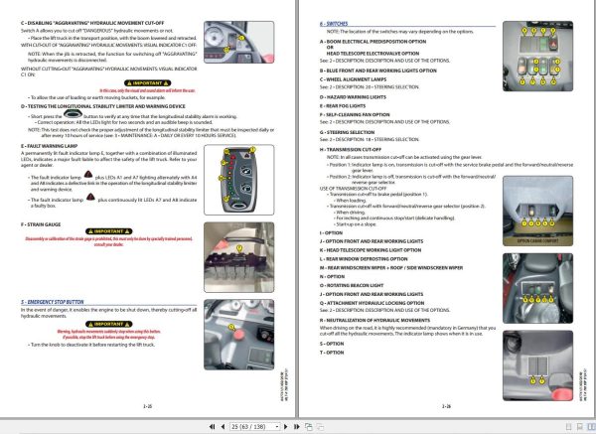Image resolution: width=596 pixels, height=434 pixels.
Task: Go to the previous page
Action: click(223, 427)
